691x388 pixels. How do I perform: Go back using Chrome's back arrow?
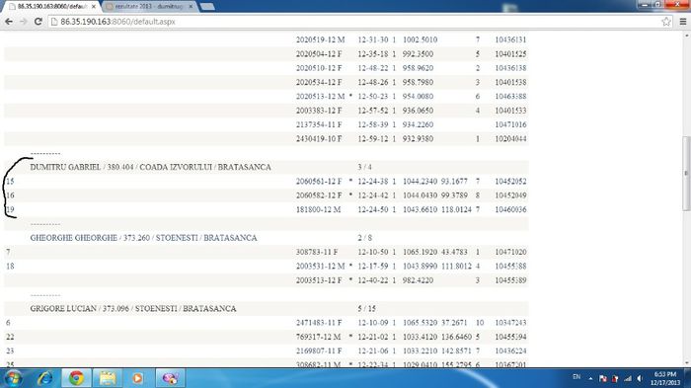pyautogui.click(x=9, y=21)
